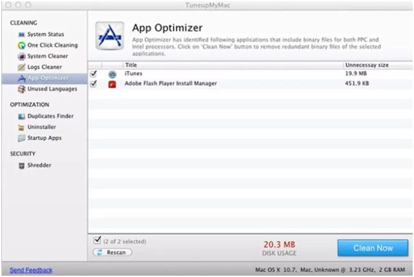Click the 19.9 MB size value

coord(356,74)
